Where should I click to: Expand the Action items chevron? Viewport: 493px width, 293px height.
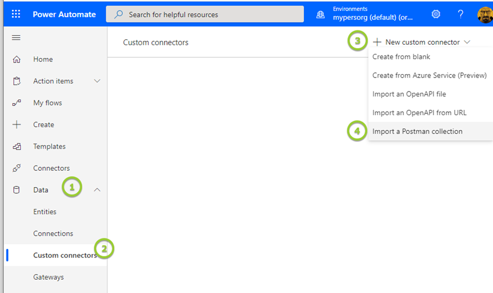click(x=97, y=81)
